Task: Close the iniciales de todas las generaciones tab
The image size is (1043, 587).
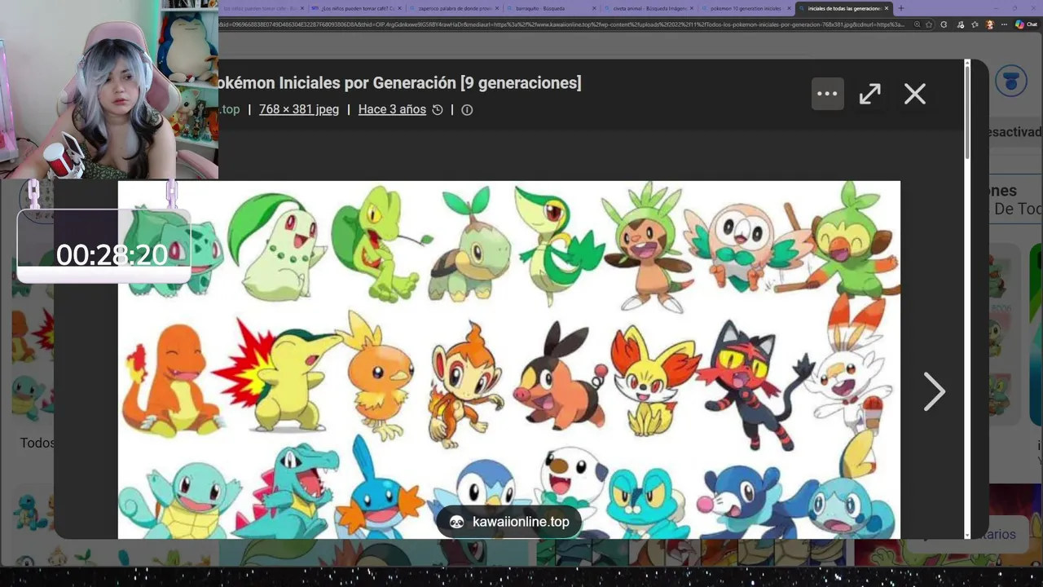Action: pyautogui.click(x=887, y=8)
